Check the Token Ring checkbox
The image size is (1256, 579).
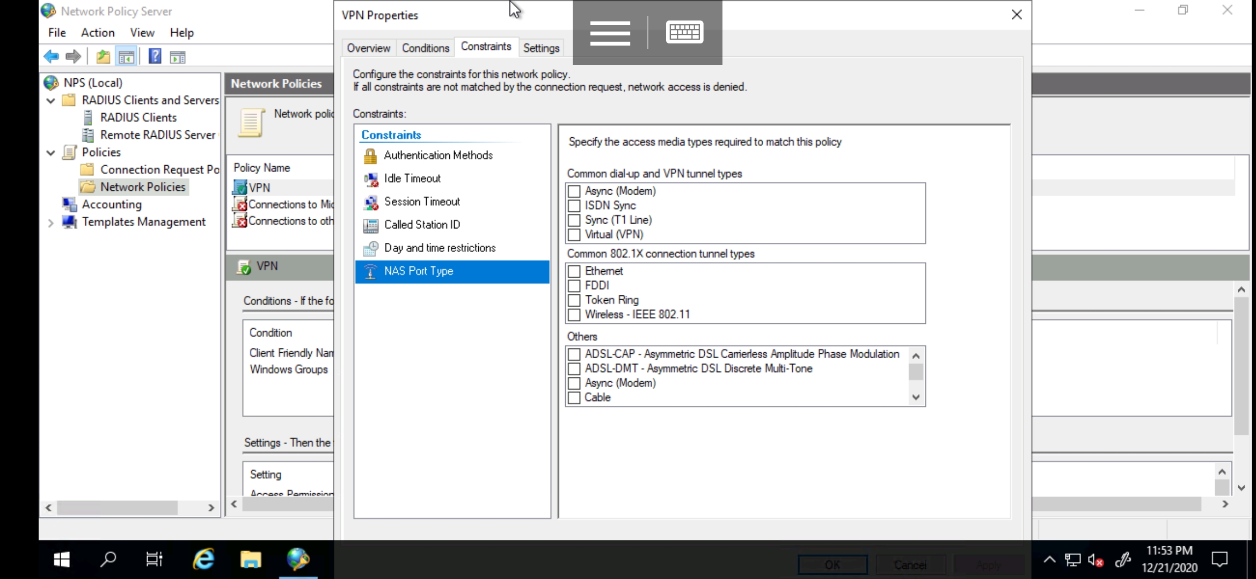(574, 300)
